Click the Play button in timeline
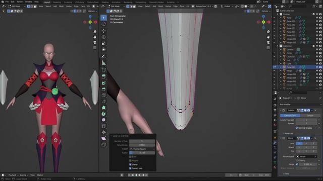Image resolution: width=323 pixels, height=181 pixels. point(139,175)
